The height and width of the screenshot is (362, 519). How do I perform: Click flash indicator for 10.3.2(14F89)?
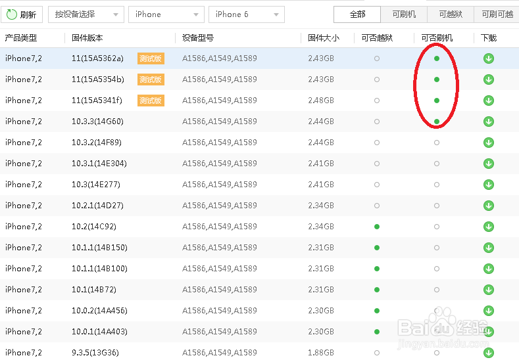pyautogui.click(x=437, y=143)
